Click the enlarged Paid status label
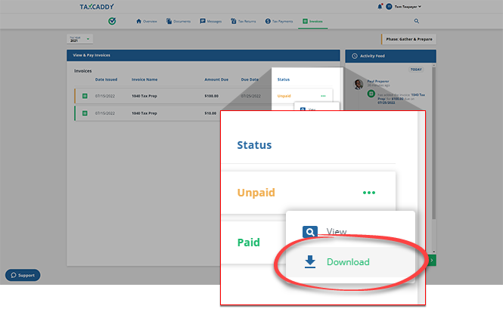The image size is (503, 309). click(x=249, y=243)
